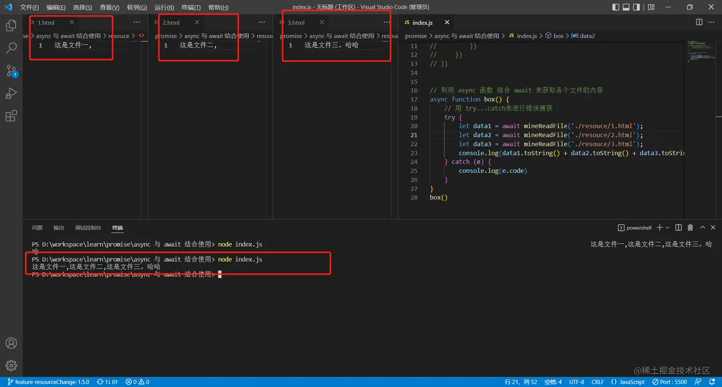Viewport: 722px width, 387px height.
Task: Toggle the bottom panel layout button
Action: click(x=626, y=7)
